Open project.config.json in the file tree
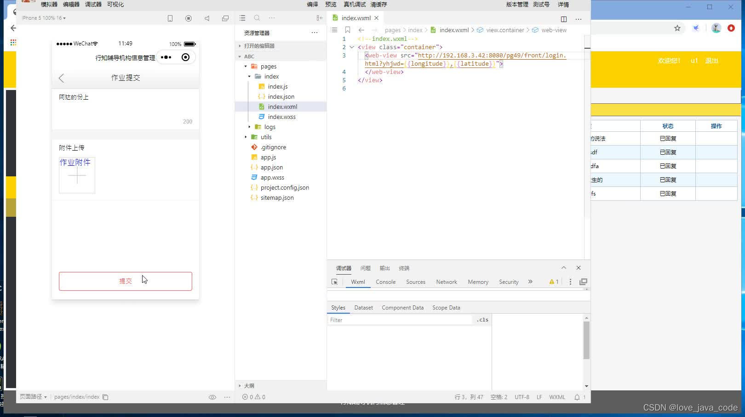 pyautogui.click(x=285, y=188)
